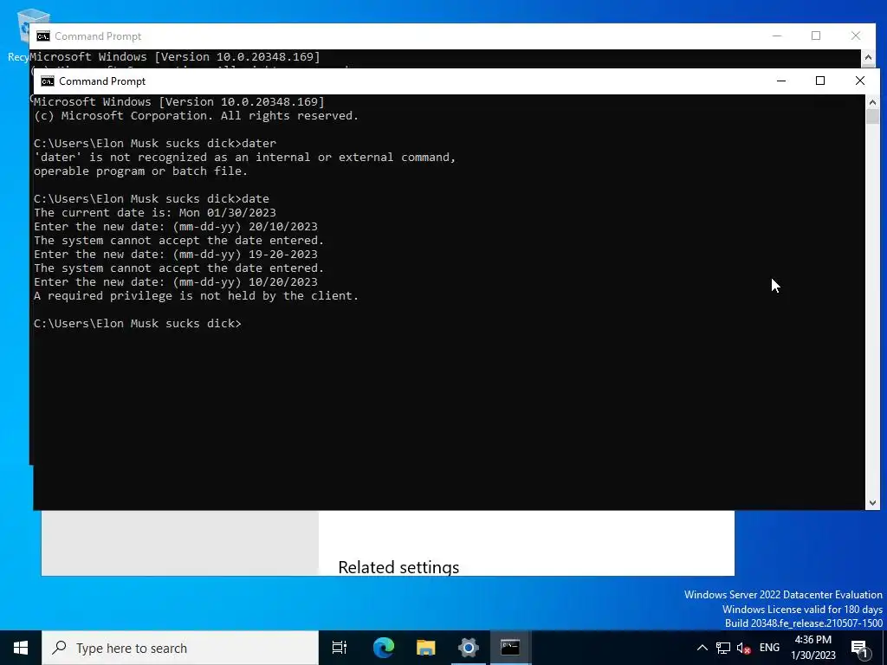The width and height of the screenshot is (887, 665).
Task: Click front console 'Microsoft Windows [Version' line
Action: 179,102
